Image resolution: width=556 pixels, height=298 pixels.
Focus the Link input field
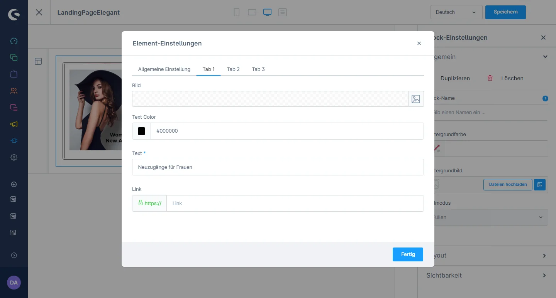[295, 203]
